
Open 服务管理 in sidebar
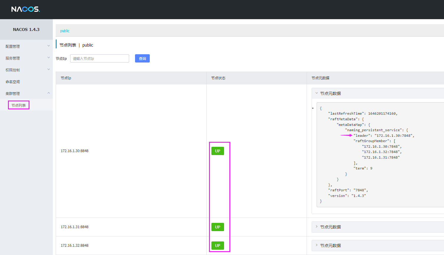coord(13,58)
